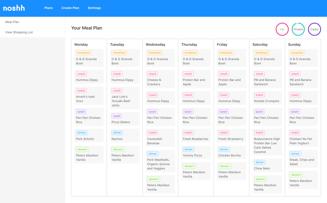
Task: Click Sunday's Peters Maxibon Vanilla dessert
Action: (303, 180)
